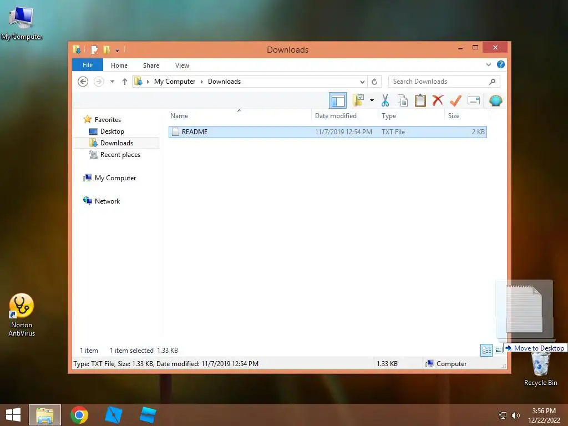Click the 11/7/2019 12:54 PM date cell
The image size is (568, 426).
[x=343, y=132]
